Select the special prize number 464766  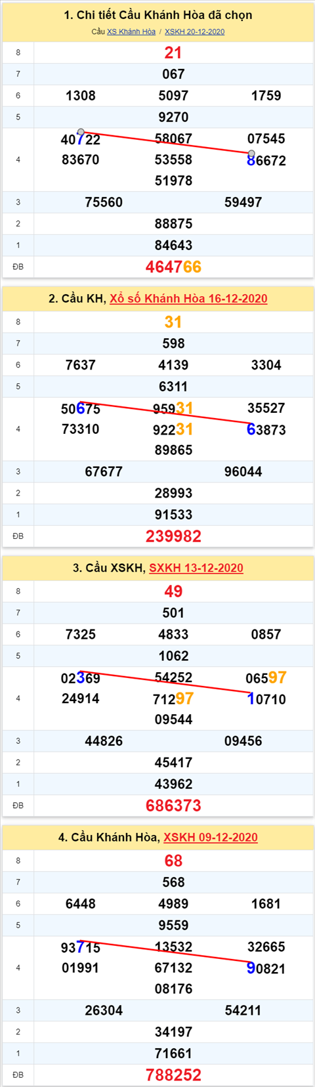(173, 266)
